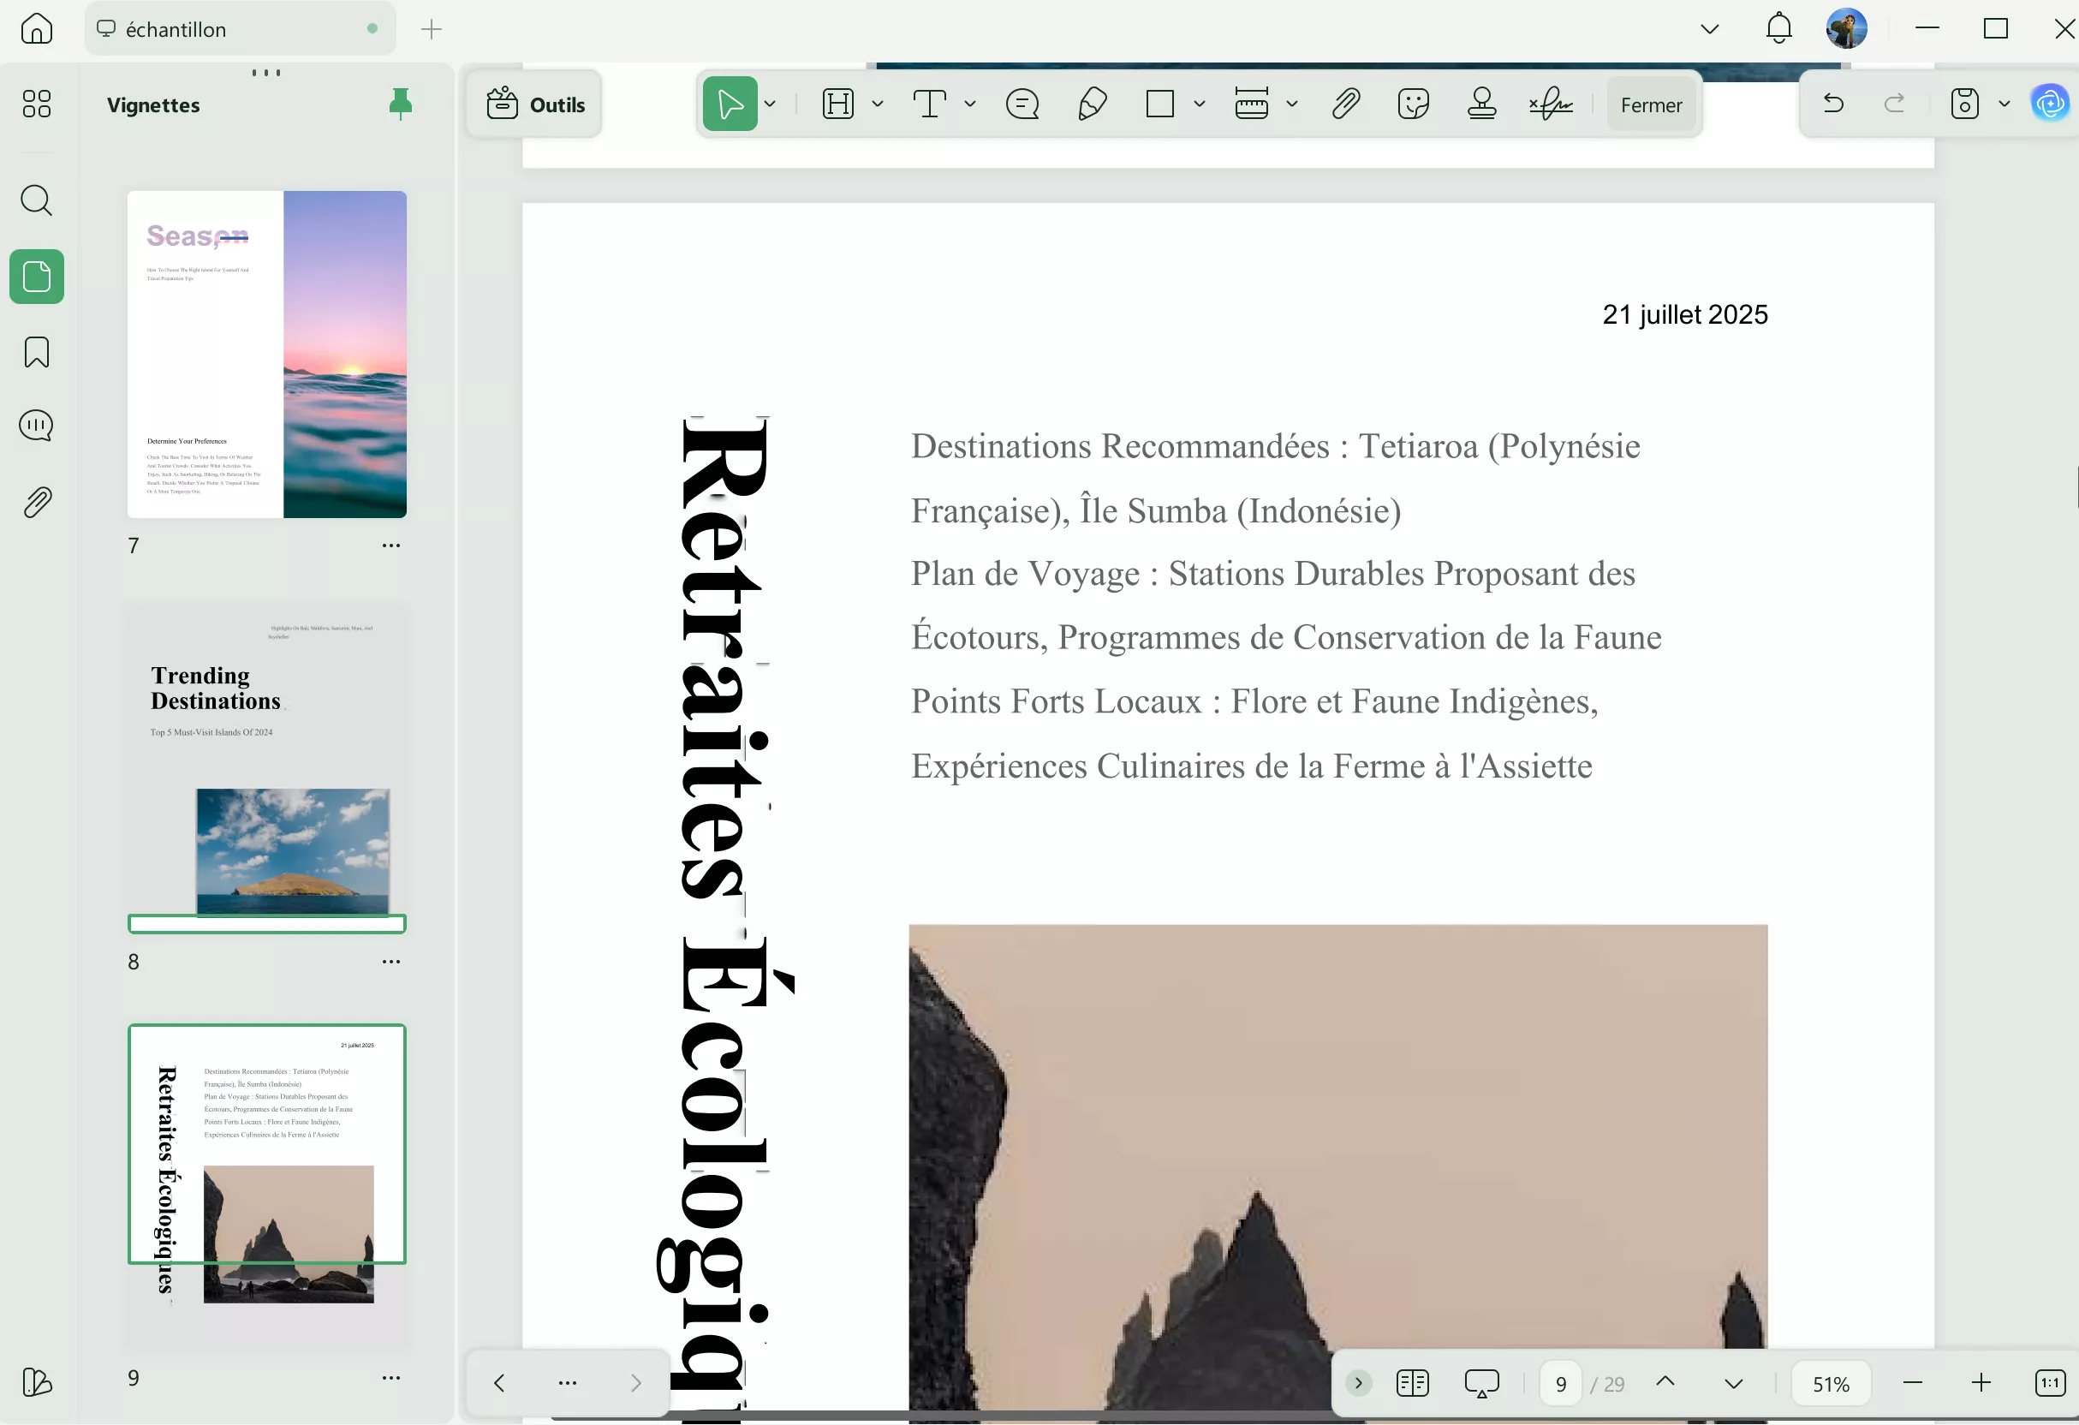Viewport: 2079px width, 1425px height.
Task: Expand the shapes dropdown menu
Action: pos(1199,104)
